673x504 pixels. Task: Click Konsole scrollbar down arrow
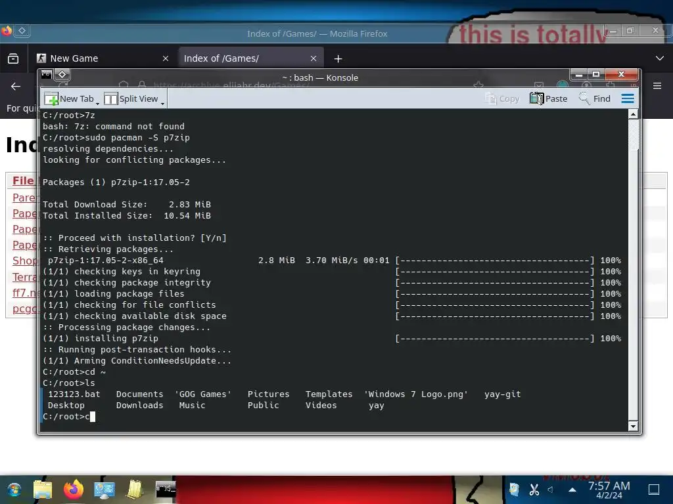coord(633,426)
